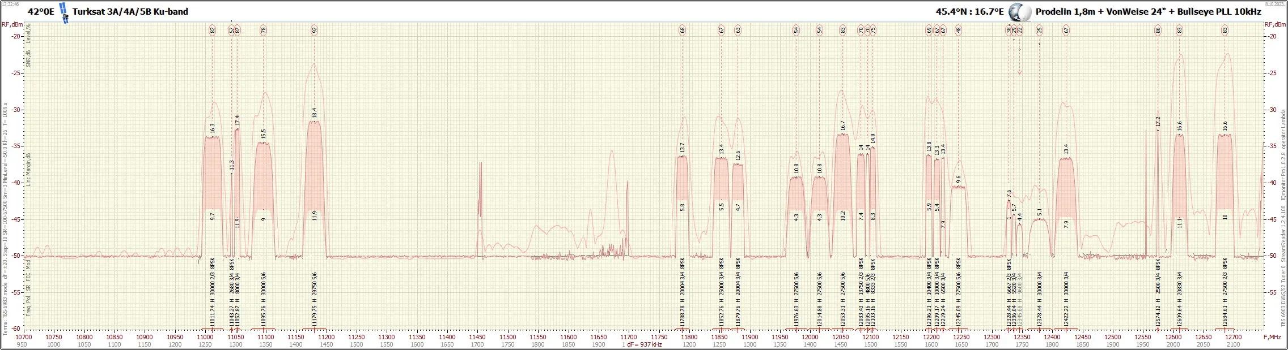Select the level circle labeled 86
The height and width of the screenshot is (350, 1288).
point(1158,31)
